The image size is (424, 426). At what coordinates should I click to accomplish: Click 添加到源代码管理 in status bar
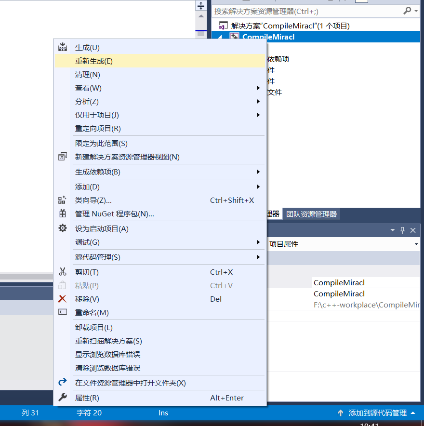378,413
